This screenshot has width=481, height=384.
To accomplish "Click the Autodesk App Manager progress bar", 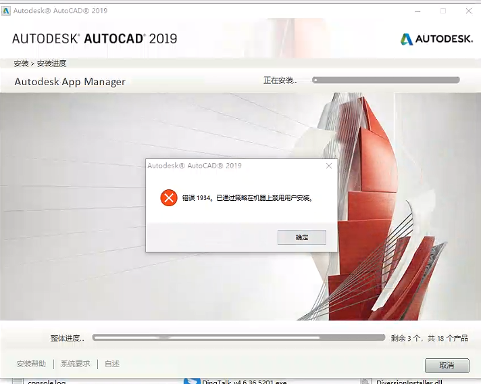I will point(386,80).
